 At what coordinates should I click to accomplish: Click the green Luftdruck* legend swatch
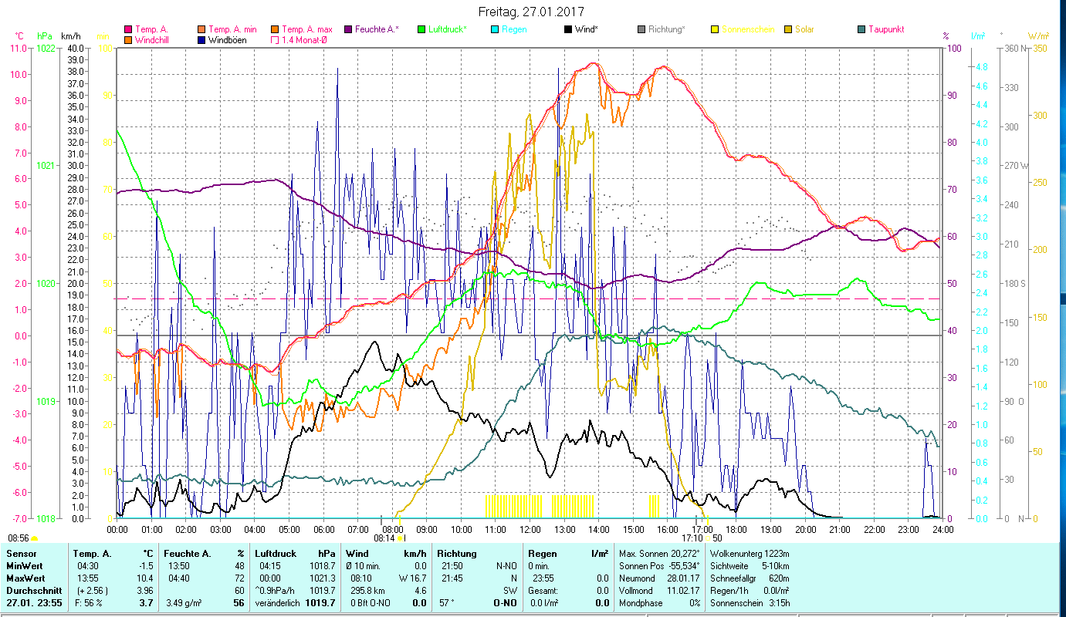click(x=421, y=29)
